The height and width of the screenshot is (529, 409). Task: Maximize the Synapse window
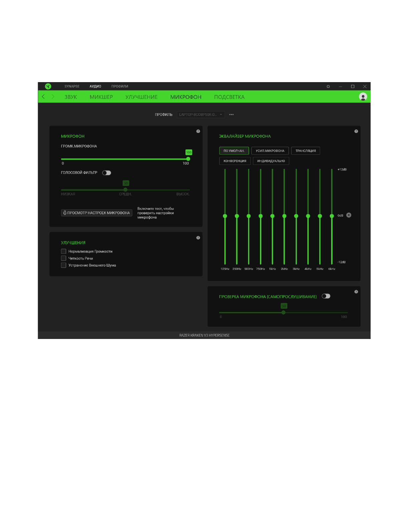click(x=353, y=86)
